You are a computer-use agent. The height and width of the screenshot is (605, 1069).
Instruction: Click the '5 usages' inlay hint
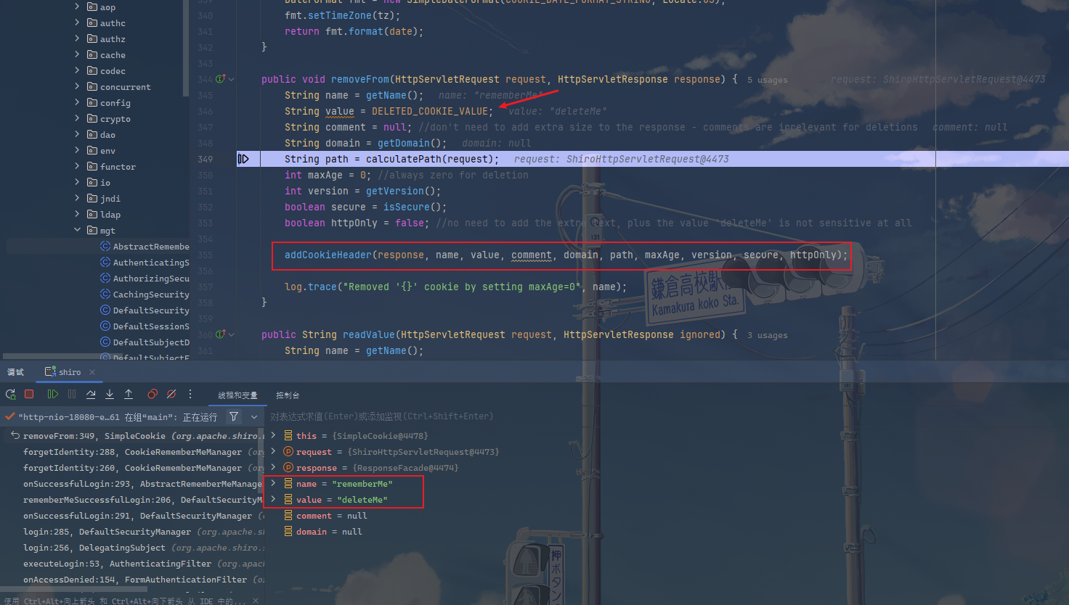click(x=768, y=80)
